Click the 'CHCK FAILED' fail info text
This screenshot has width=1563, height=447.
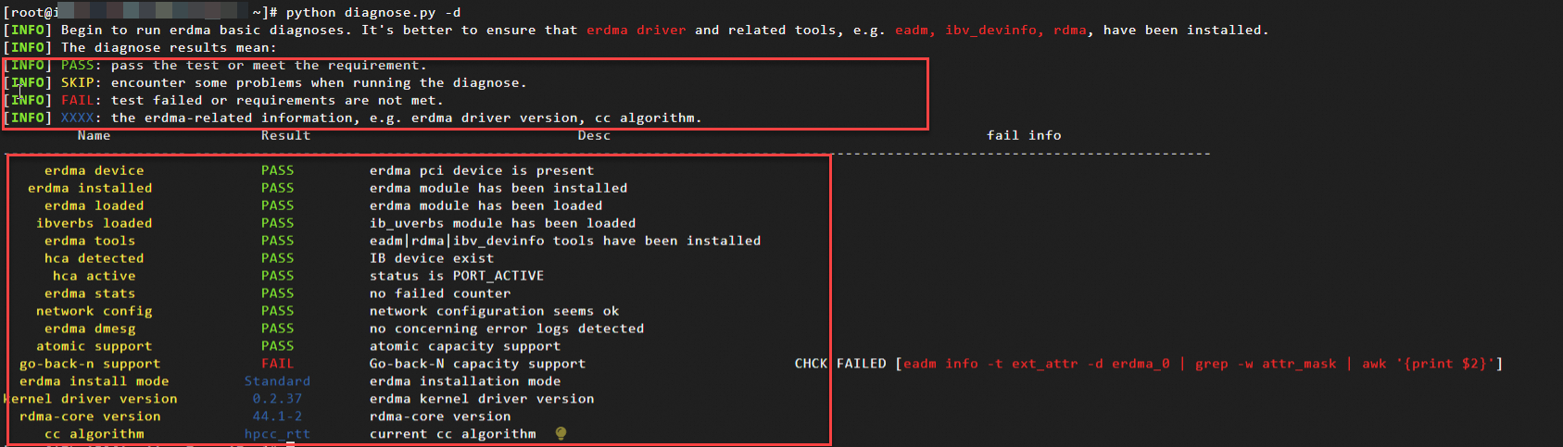[x=840, y=364]
